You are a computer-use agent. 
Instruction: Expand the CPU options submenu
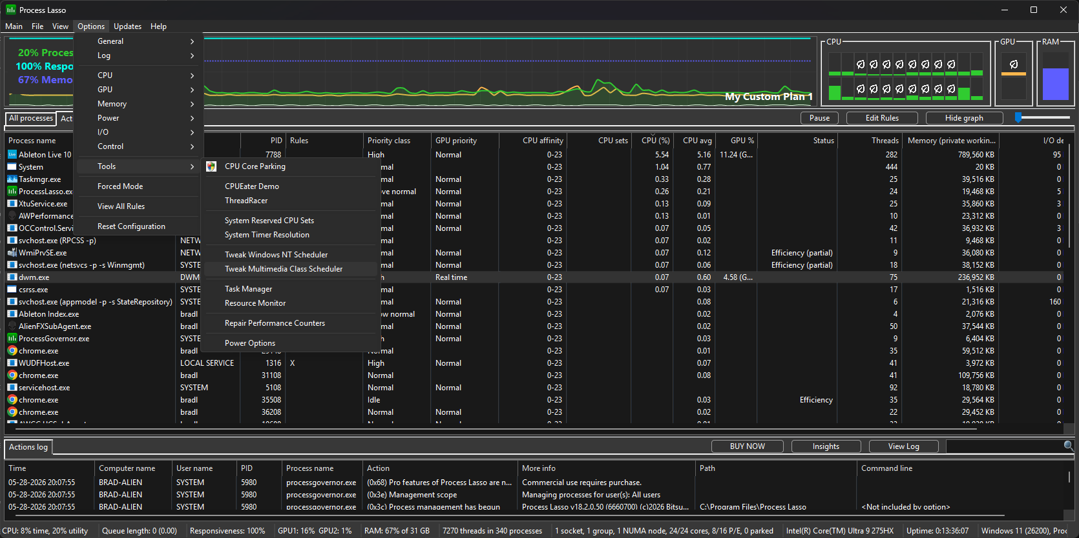coord(138,75)
